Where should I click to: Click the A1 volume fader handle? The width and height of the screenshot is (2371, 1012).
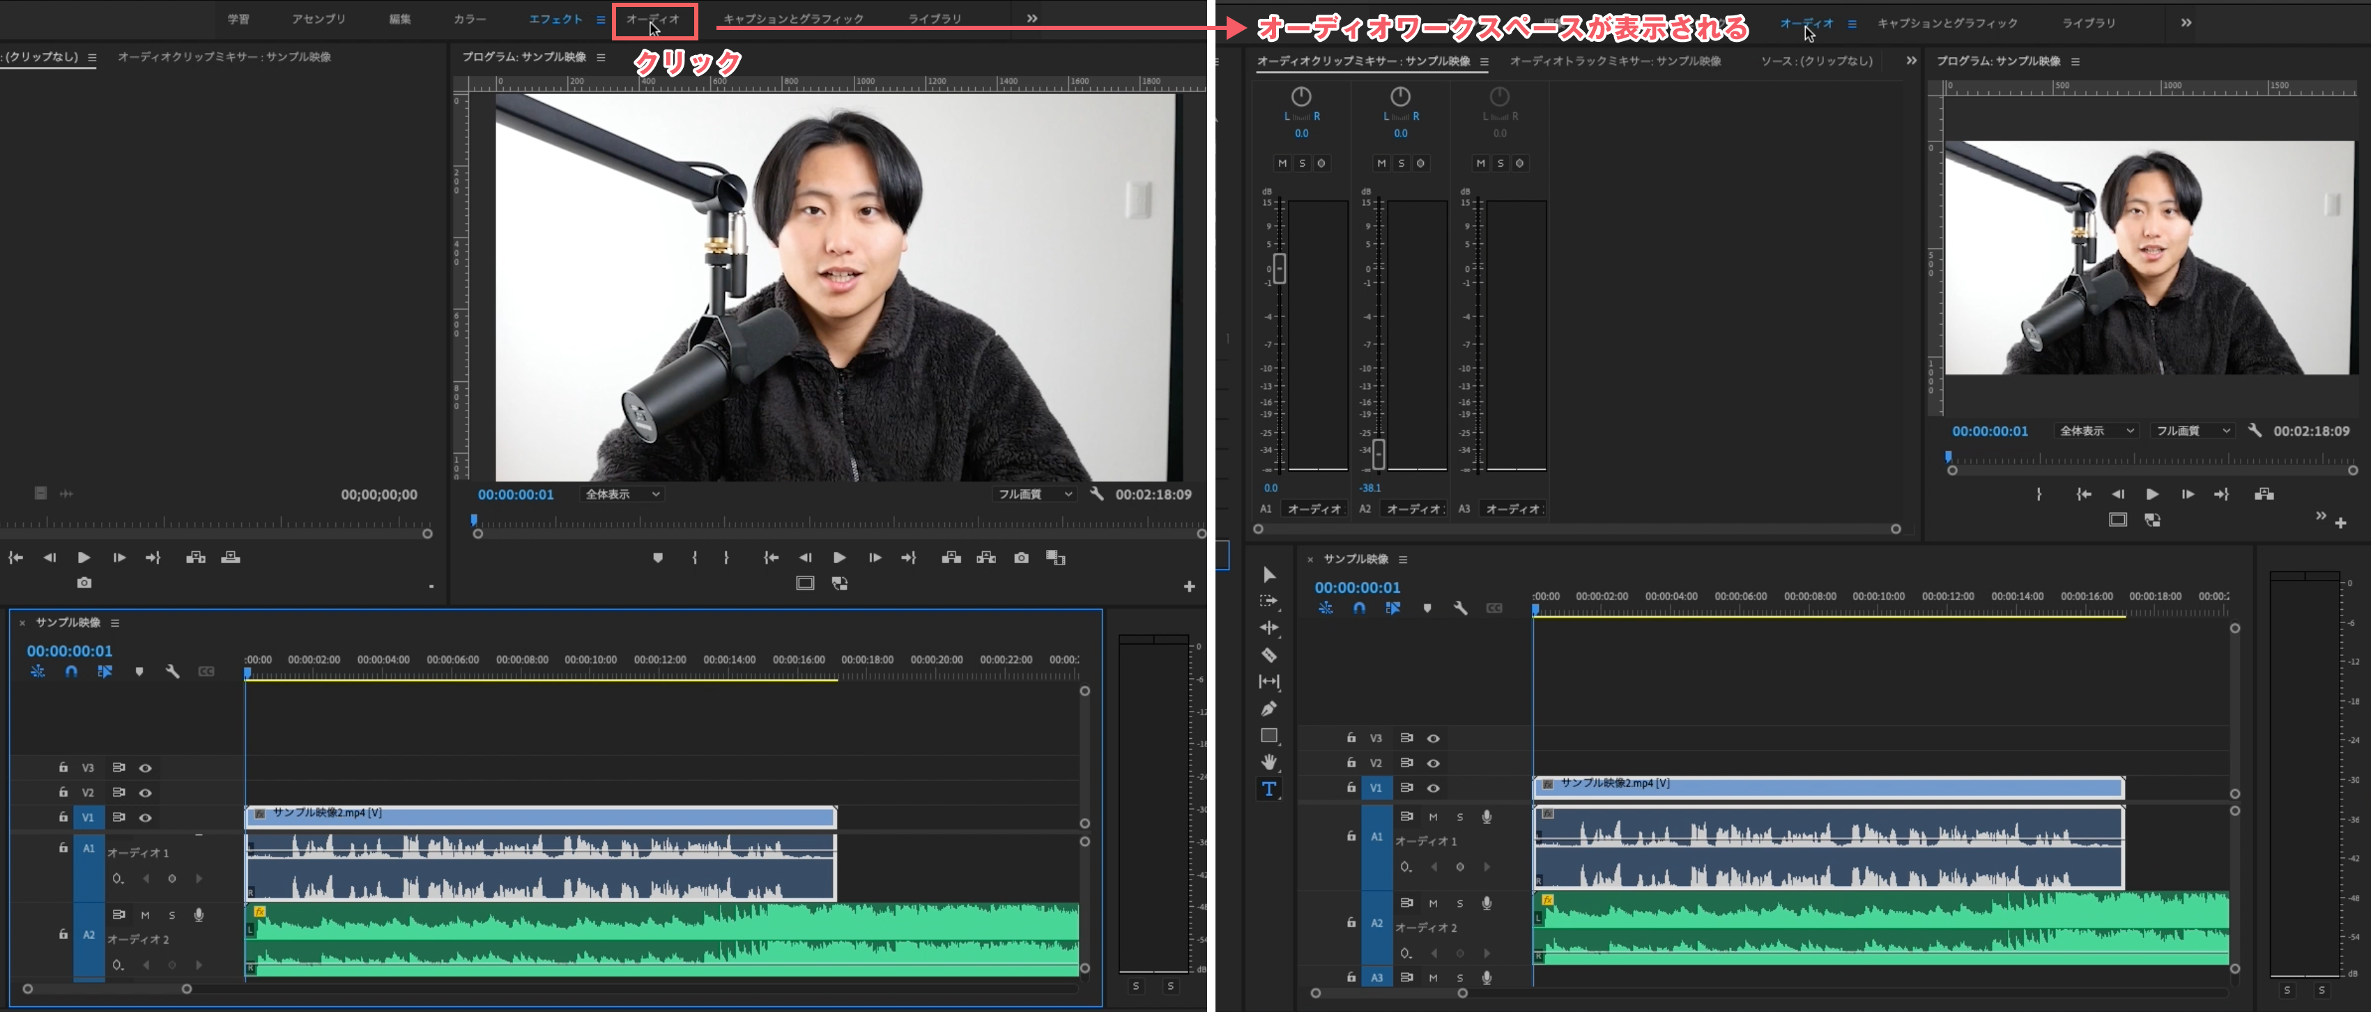click(x=1280, y=269)
